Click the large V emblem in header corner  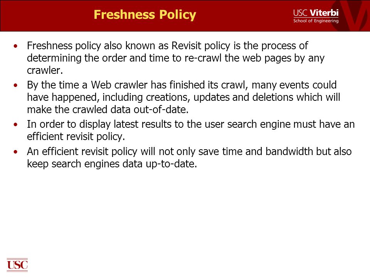click(x=352, y=16)
